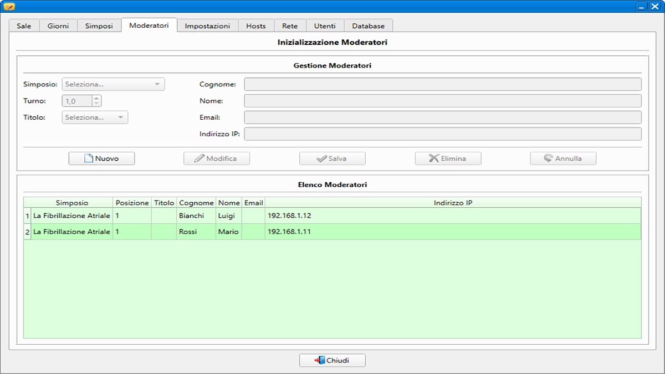
Task: Click the Nome column header
Action: (x=229, y=203)
